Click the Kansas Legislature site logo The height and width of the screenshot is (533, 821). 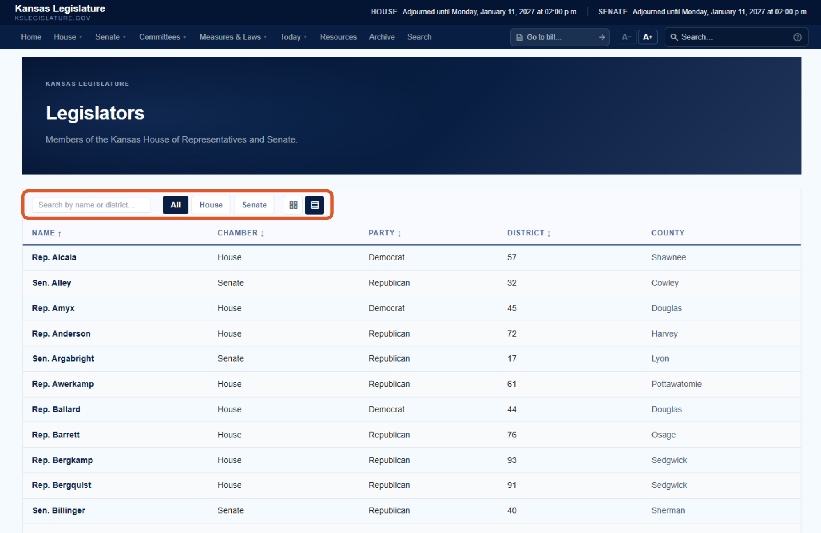point(60,12)
